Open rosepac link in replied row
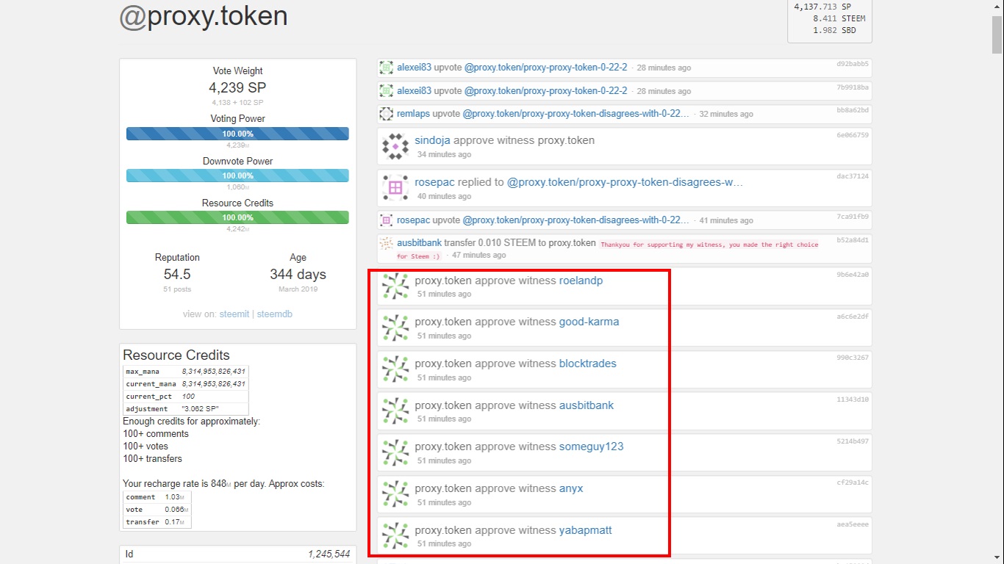 coord(434,182)
